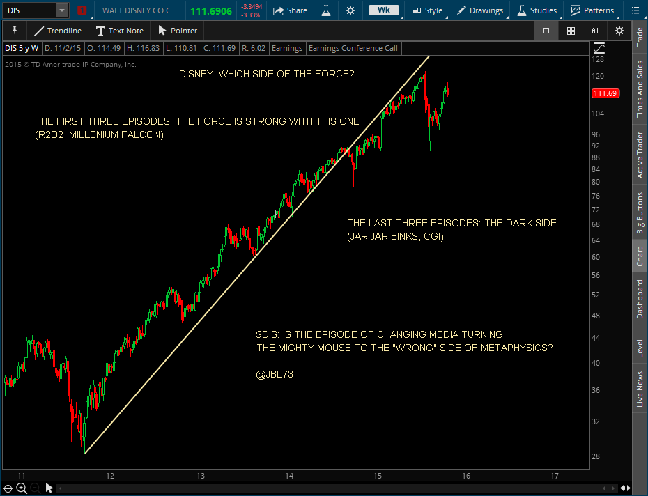Click the DIS symbol input field

(x=29, y=10)
